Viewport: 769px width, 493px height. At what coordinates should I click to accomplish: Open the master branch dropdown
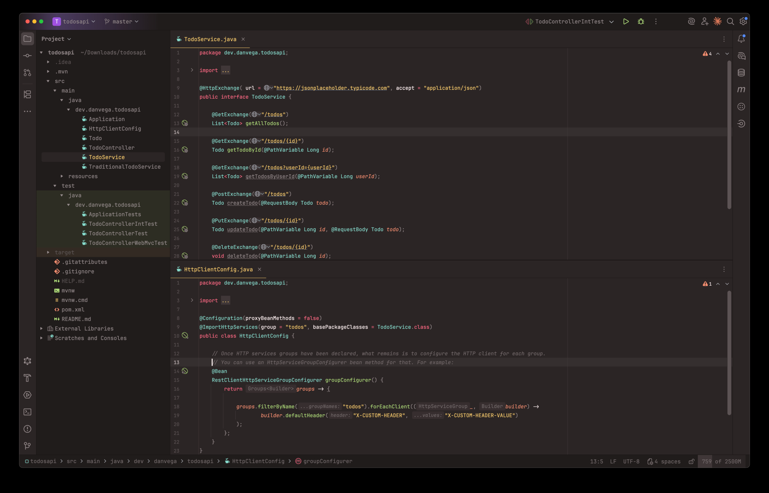click(x=122, y=22)
